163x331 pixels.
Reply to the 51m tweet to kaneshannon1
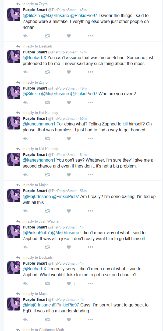(26, 175)
